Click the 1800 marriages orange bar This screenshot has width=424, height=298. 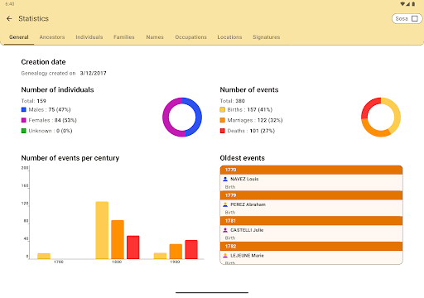coord(118,239)
